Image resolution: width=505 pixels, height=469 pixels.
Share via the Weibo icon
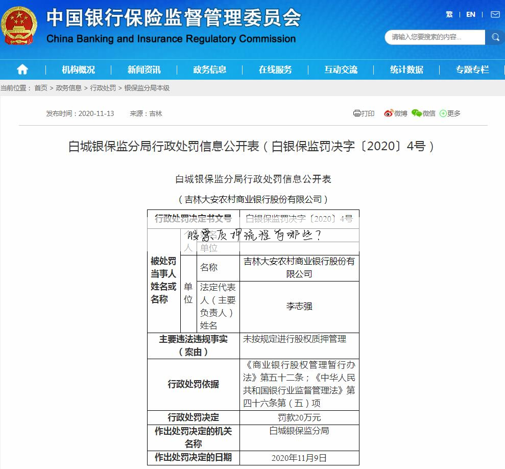pos(389,113)
